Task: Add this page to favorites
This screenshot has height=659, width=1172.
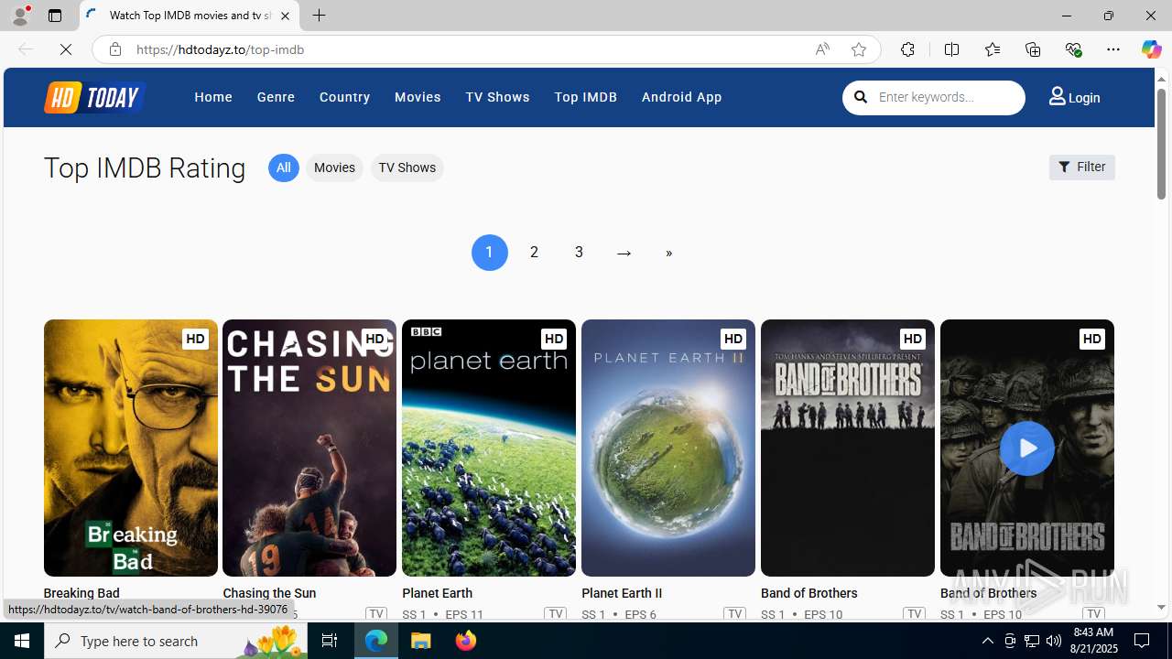Action: [859, 49]
